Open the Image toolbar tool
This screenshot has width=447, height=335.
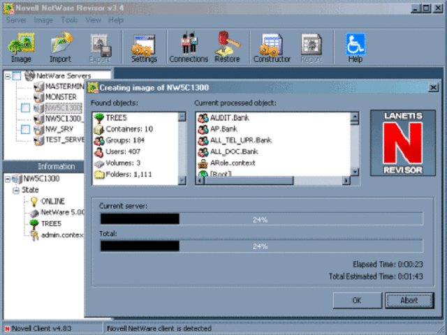click(x=22, y=47)
